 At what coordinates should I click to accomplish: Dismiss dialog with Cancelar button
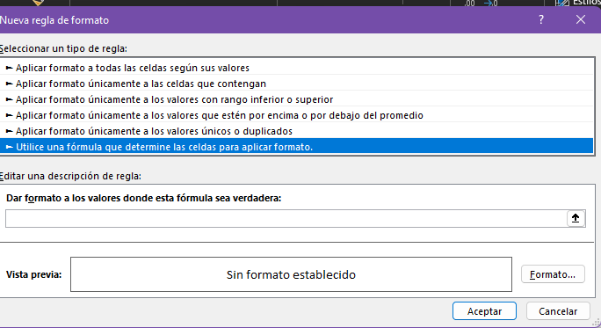[558, 311]
